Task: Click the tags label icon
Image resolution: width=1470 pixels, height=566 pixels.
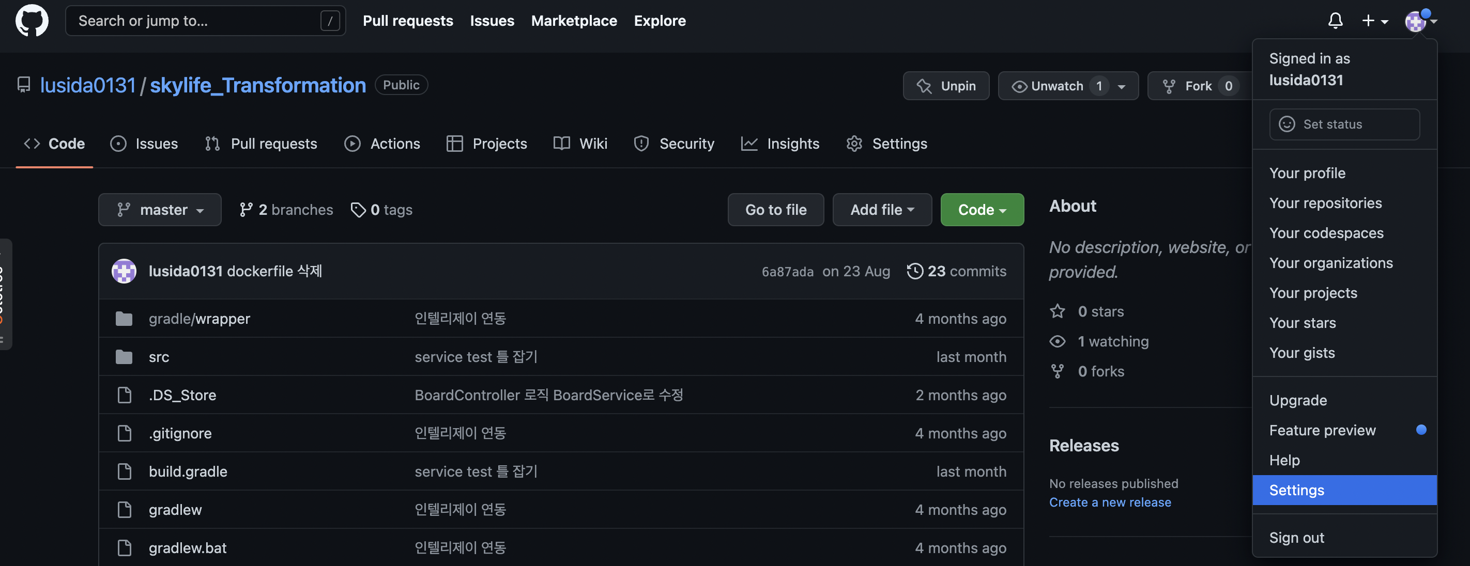Action: 358,210
